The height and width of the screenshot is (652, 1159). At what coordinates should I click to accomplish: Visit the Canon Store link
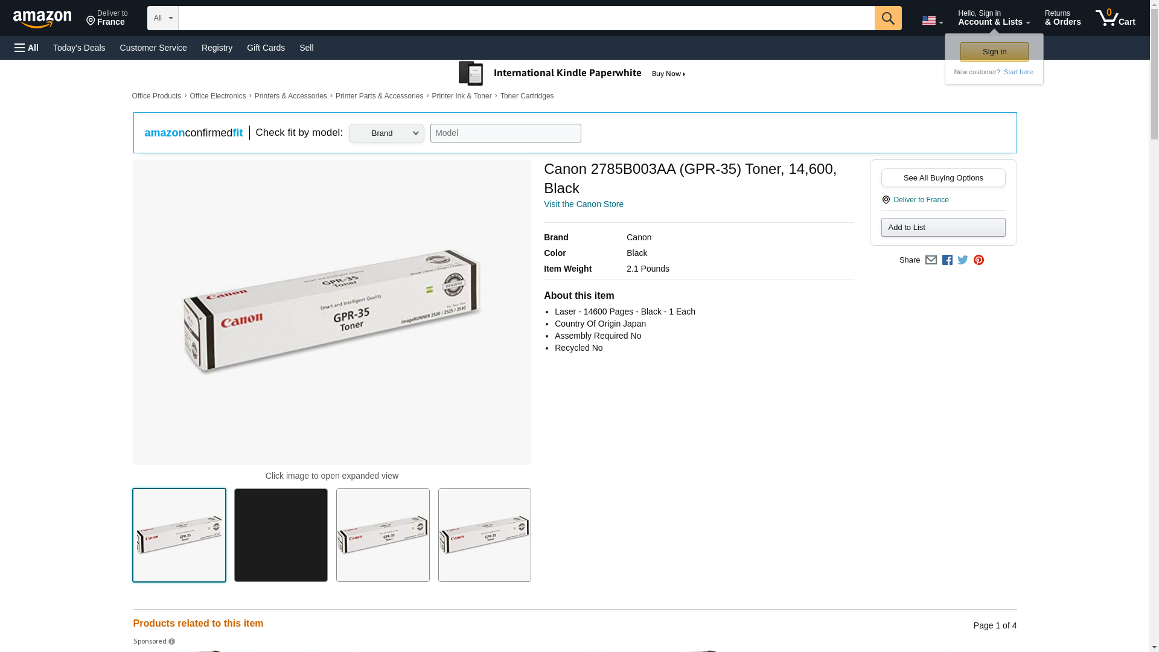coord(583,204)
